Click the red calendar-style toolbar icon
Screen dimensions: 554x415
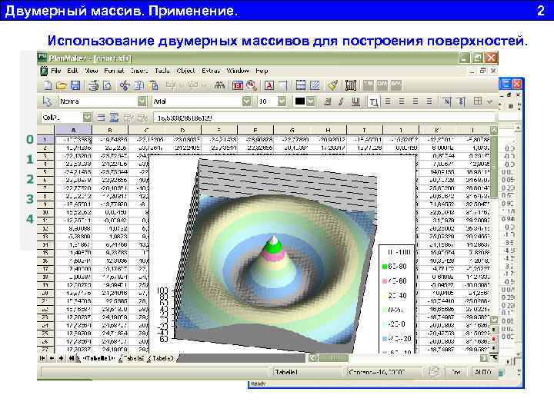[x=238, y=85]
